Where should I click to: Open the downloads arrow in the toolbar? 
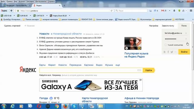(174, 11)
